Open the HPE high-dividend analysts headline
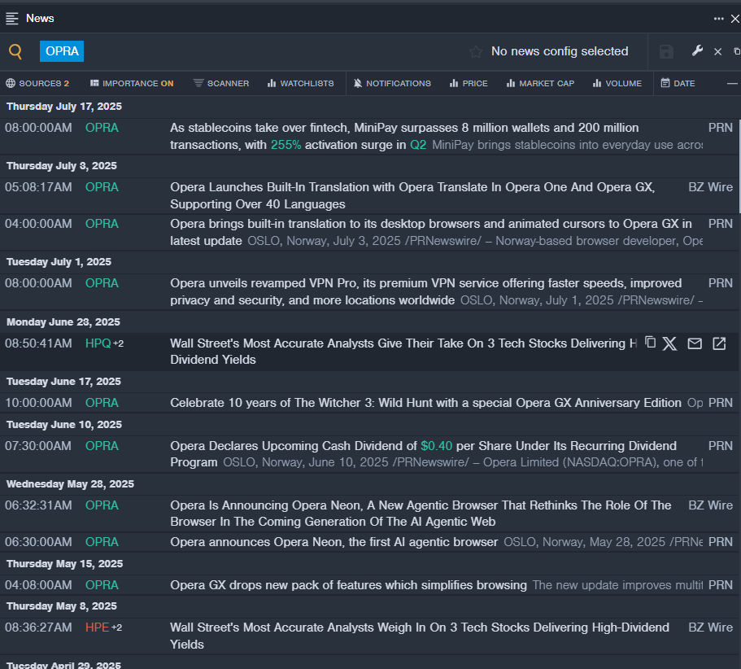This screenshot has height=669, width=741. pyautogui.click(x=420, y=636)
